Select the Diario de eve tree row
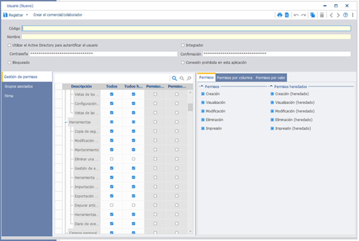 pyautogui.click(x=86, y=224)
